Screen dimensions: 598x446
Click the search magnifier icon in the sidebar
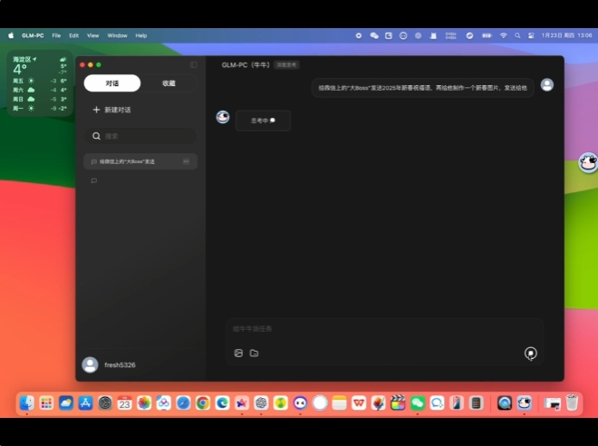96,136
